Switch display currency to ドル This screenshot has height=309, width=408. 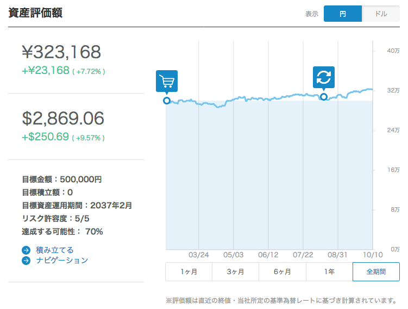pyautogui.click(x=381, y=14)
